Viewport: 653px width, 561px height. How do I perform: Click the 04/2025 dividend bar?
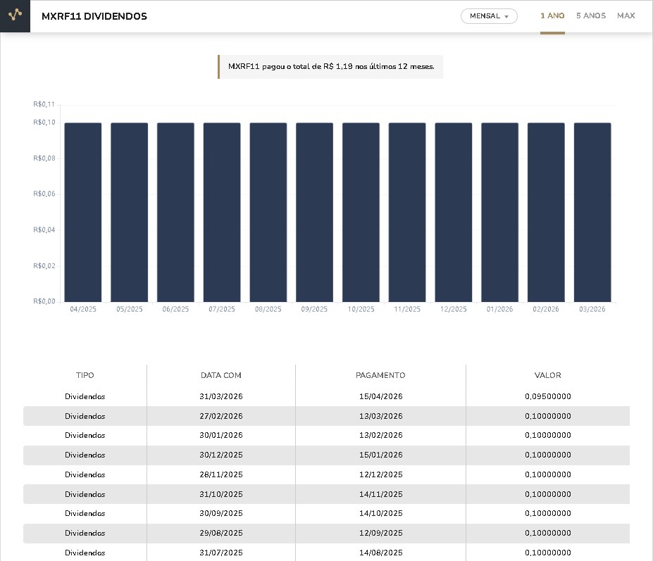83,213
